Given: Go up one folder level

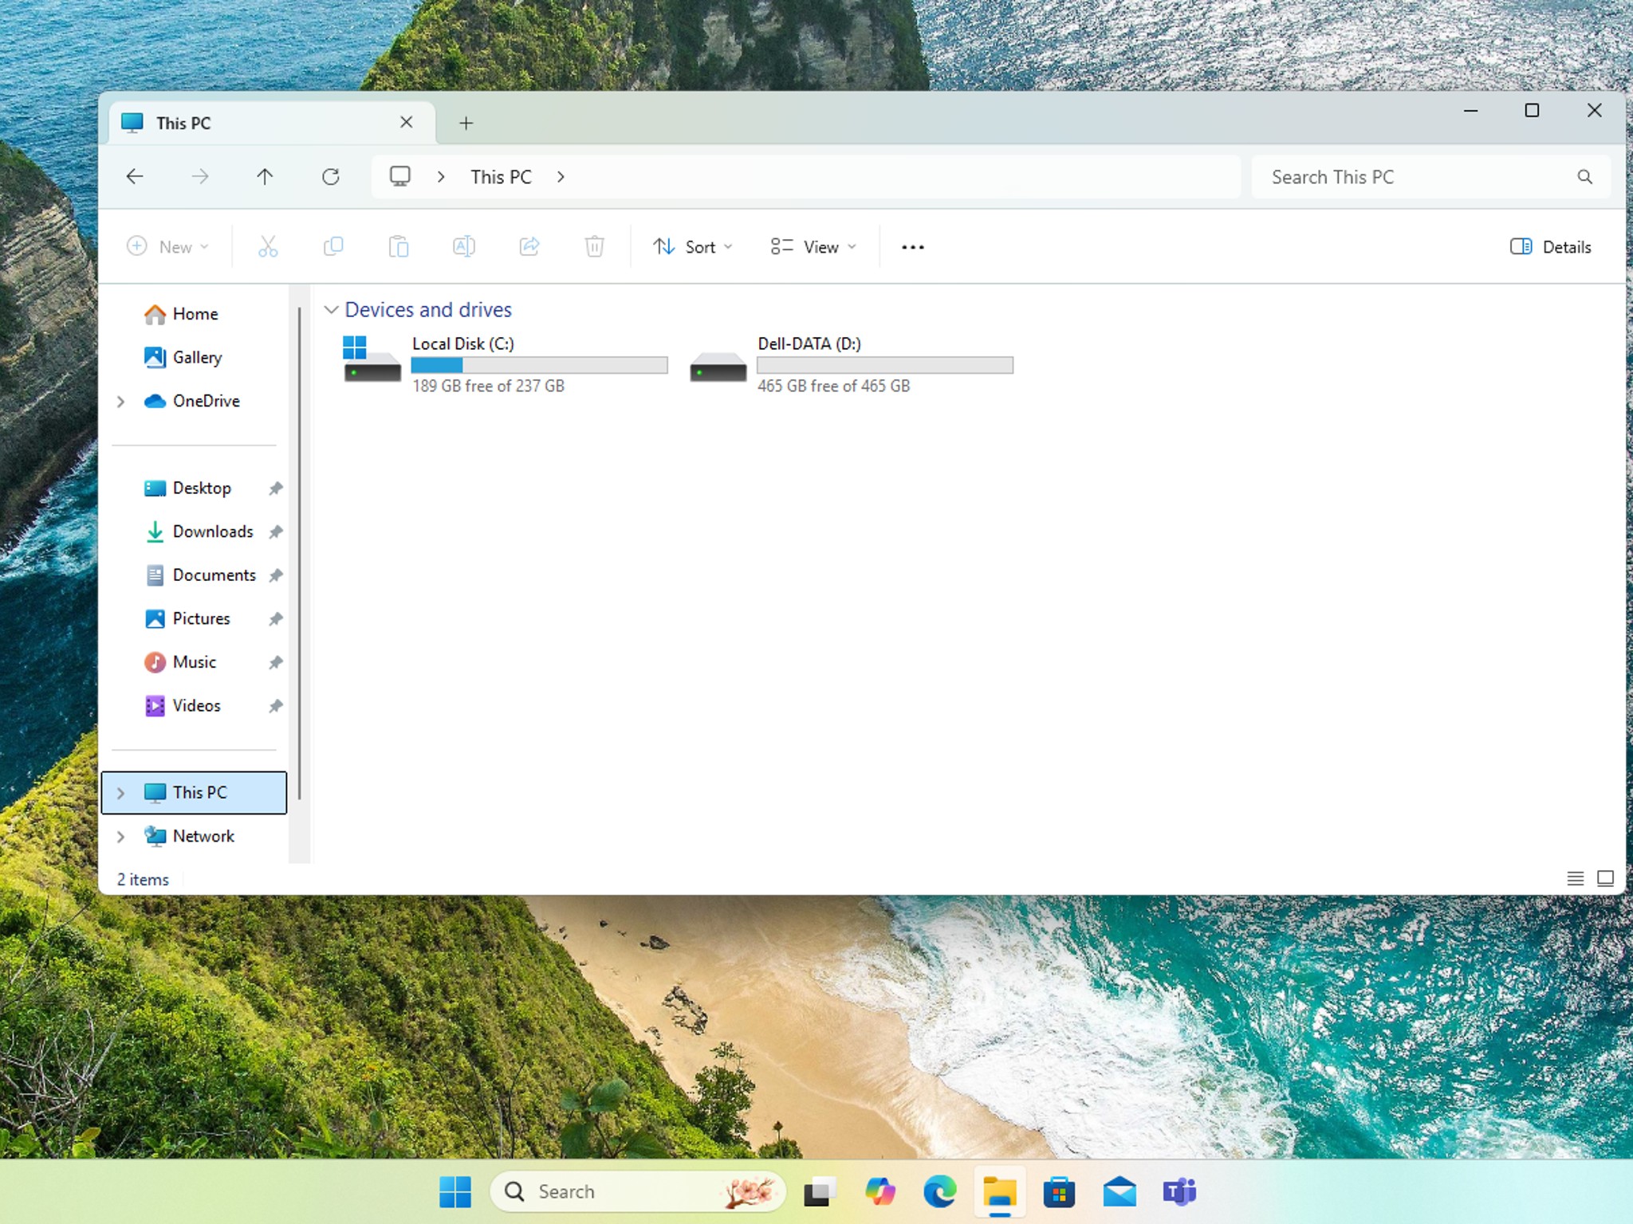Looking at the screenshot, I should tap(265, 177).
